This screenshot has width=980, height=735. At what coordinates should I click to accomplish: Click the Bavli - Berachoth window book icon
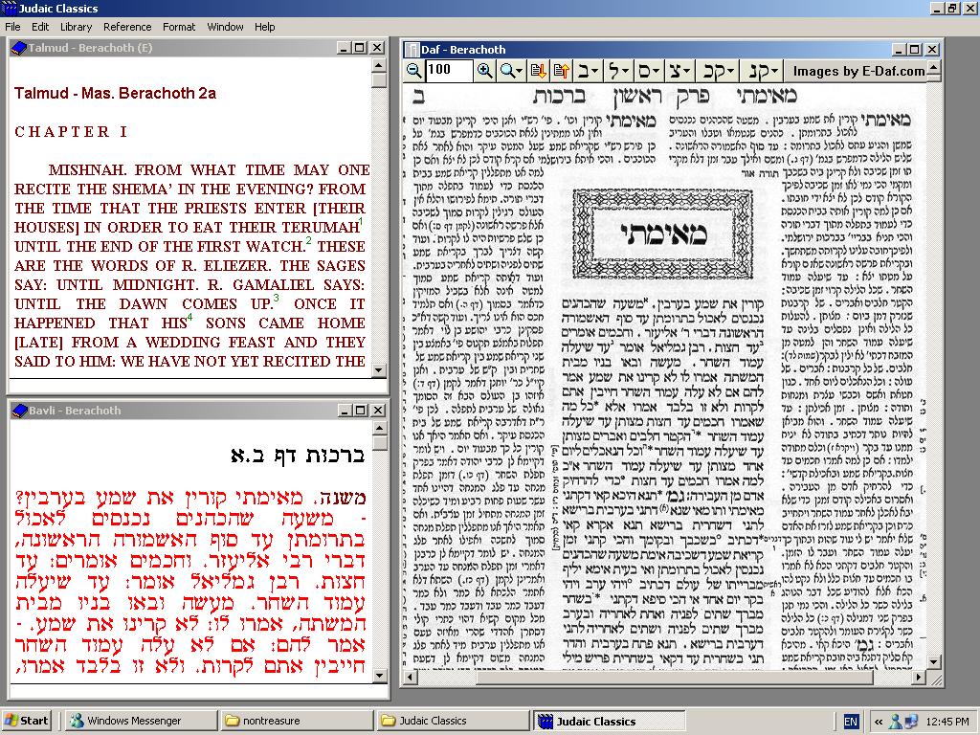18,411
